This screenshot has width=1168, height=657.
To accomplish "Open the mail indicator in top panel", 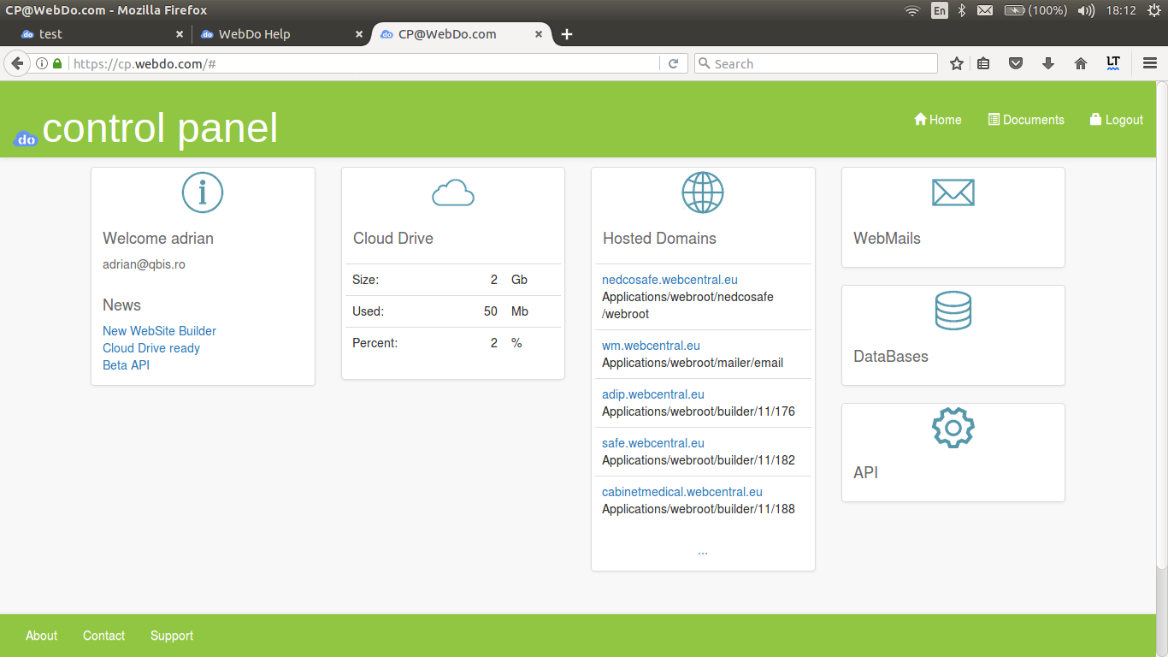I will point(985,10).
